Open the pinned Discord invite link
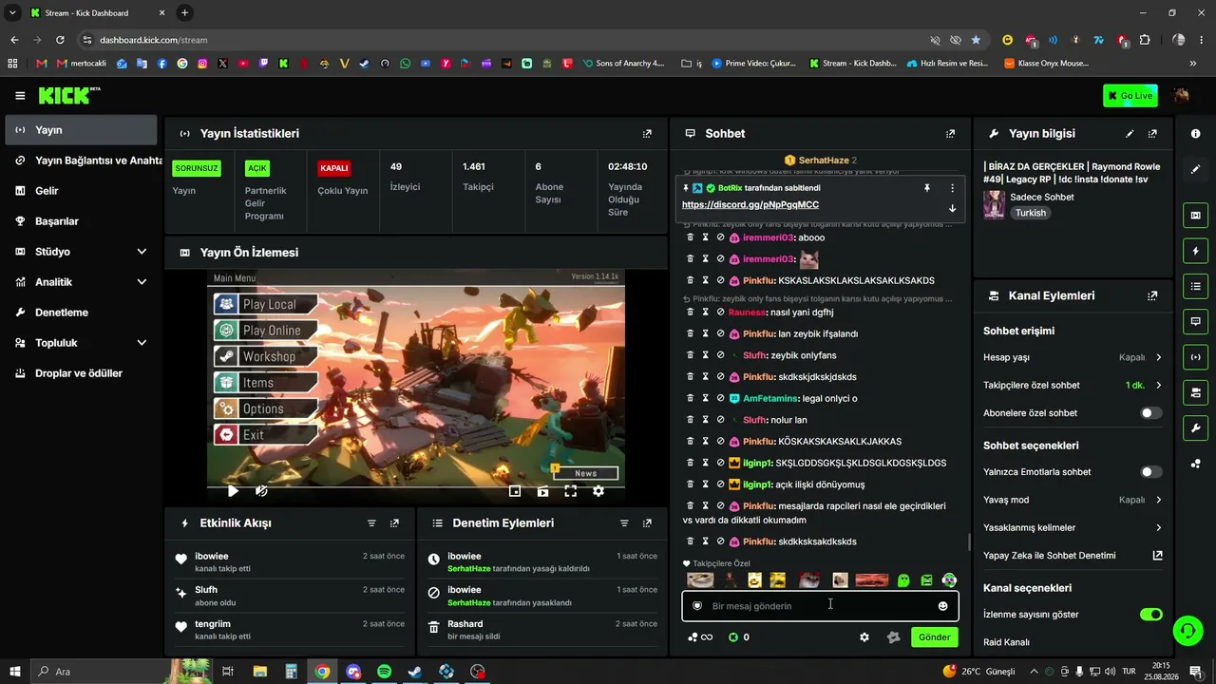Image resolution: width=1216 pixels, height=684 pixels. (x=750, y=205)
